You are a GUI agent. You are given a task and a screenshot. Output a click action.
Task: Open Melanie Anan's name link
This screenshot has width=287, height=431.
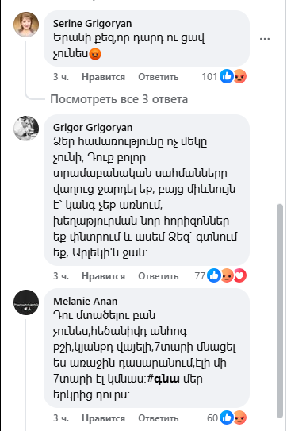pos(86,302)
